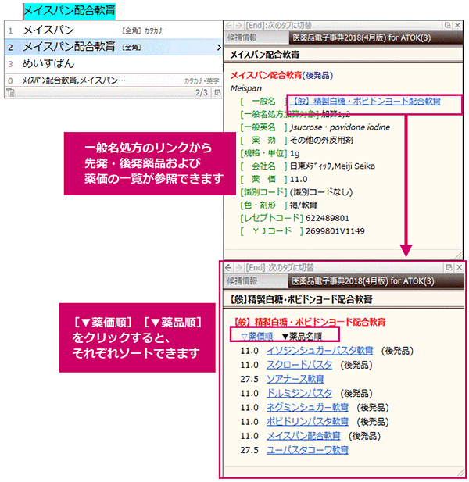
Task: Click resize grip of lower dictionary window
Action: pyautogui.click(x=460, y=472)
